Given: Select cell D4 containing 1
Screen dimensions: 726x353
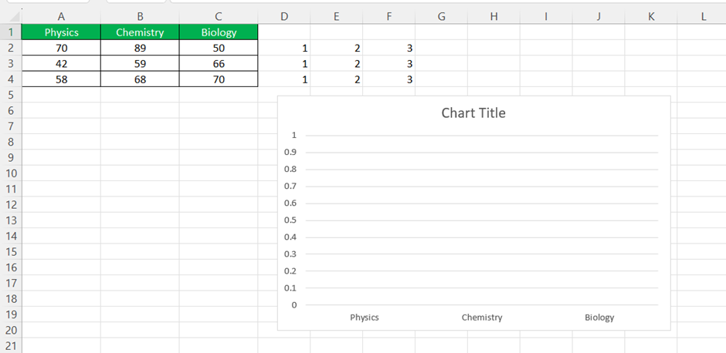Looking at the screenshot, I should click(x=284, y=79).
